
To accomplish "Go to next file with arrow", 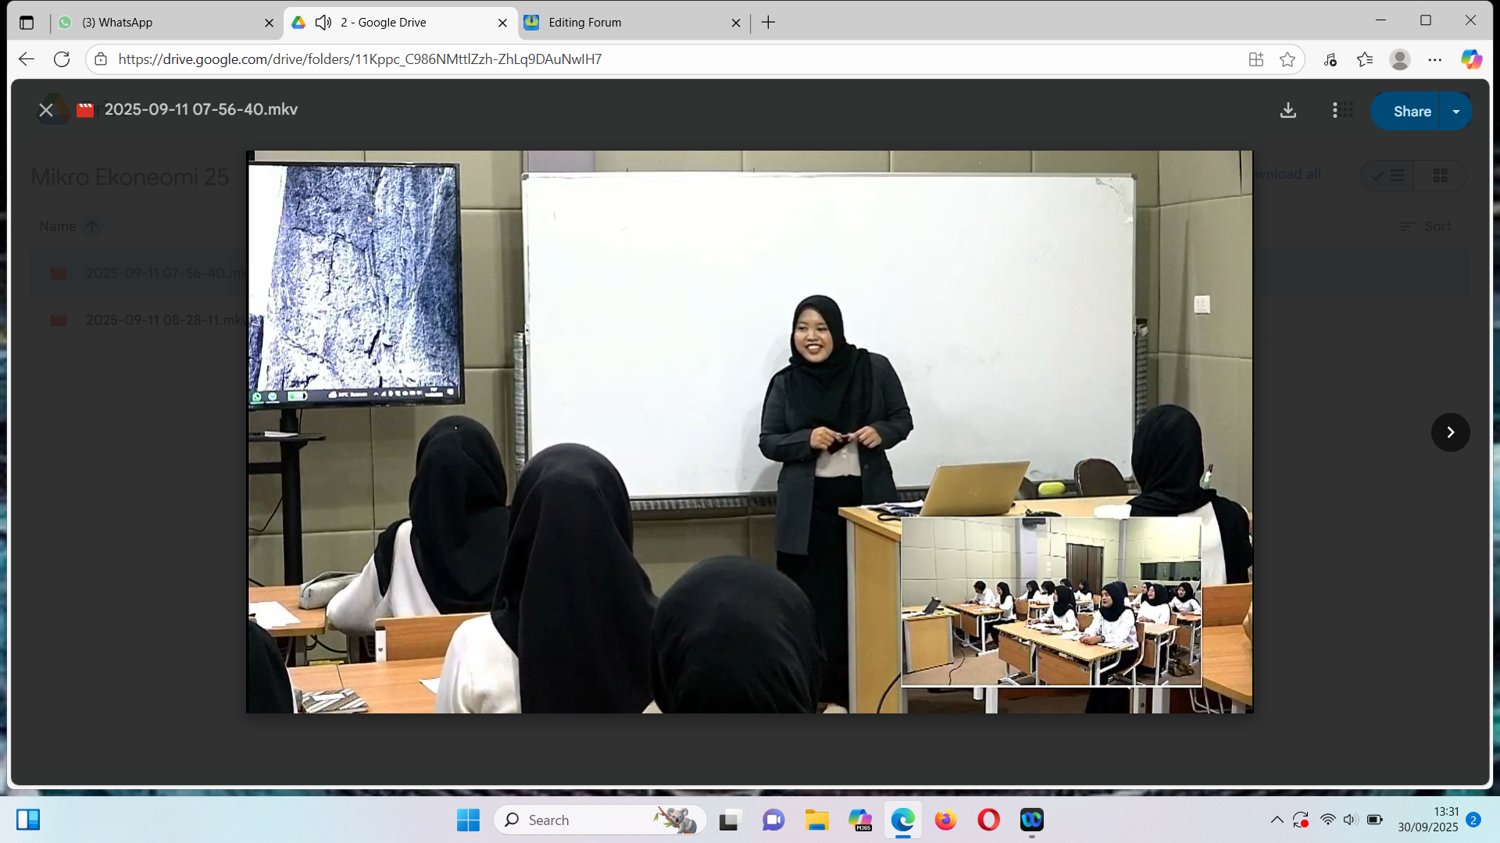I will coord(1450,432).
